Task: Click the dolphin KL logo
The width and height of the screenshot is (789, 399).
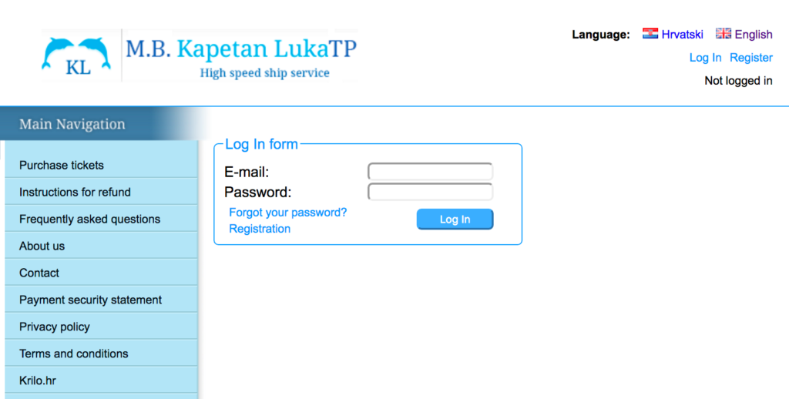Action: [x=76, y=55]
